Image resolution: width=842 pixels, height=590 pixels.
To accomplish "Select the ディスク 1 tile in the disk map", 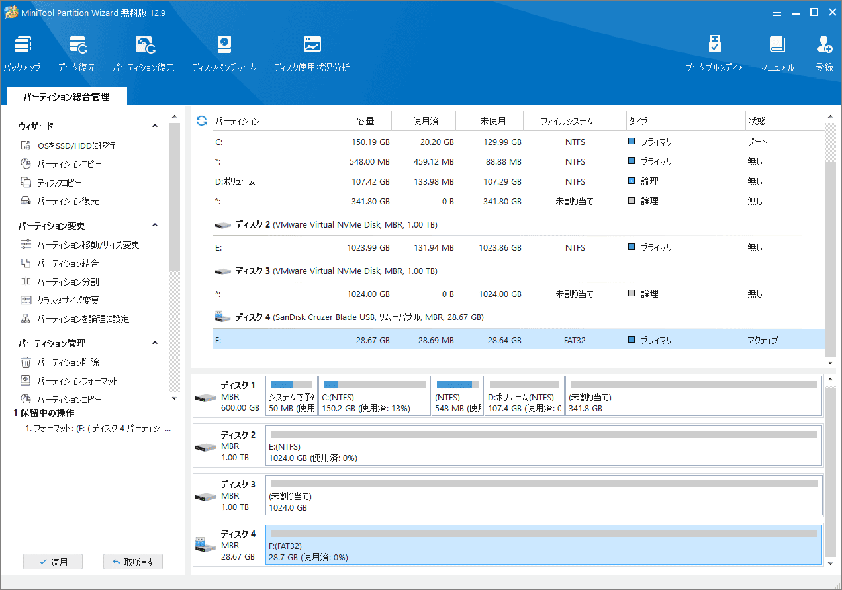I will (228, 396).
